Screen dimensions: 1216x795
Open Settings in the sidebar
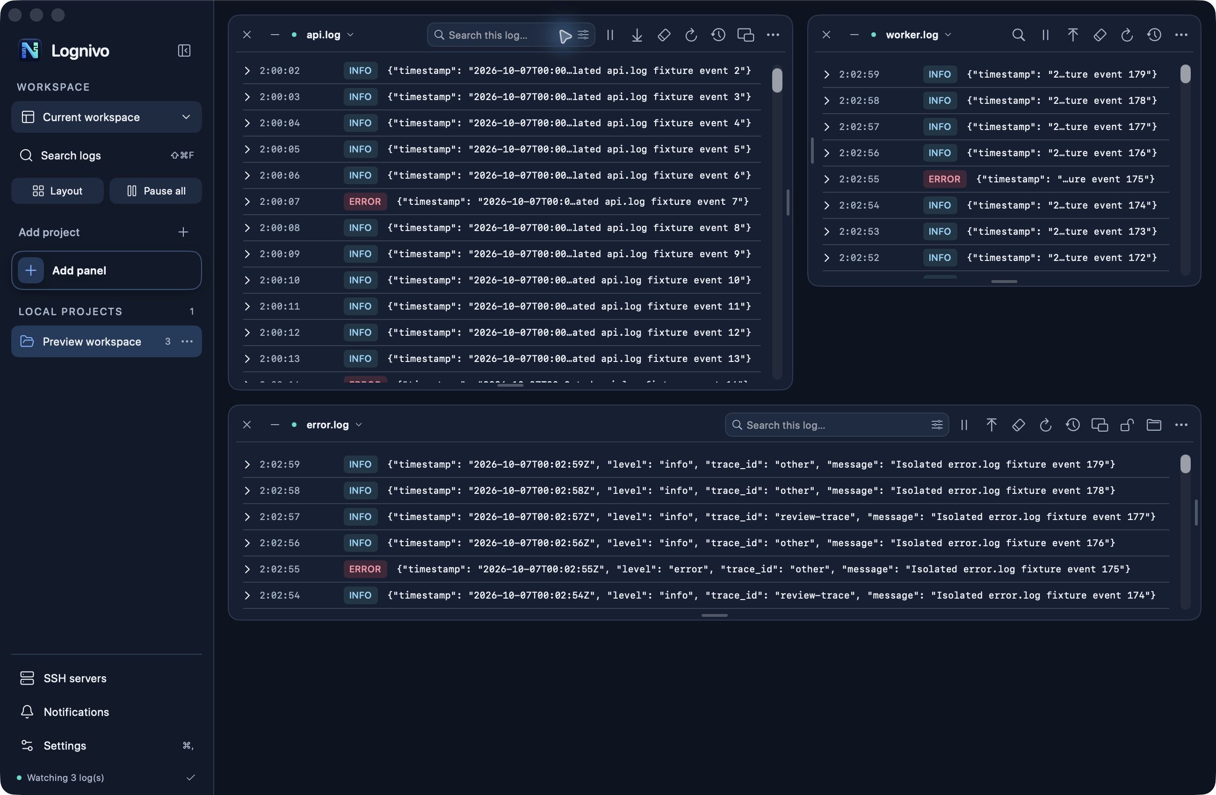click(106, 745)
